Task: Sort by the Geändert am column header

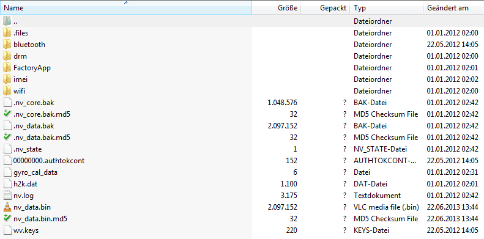Action: [x=453, y=8]
